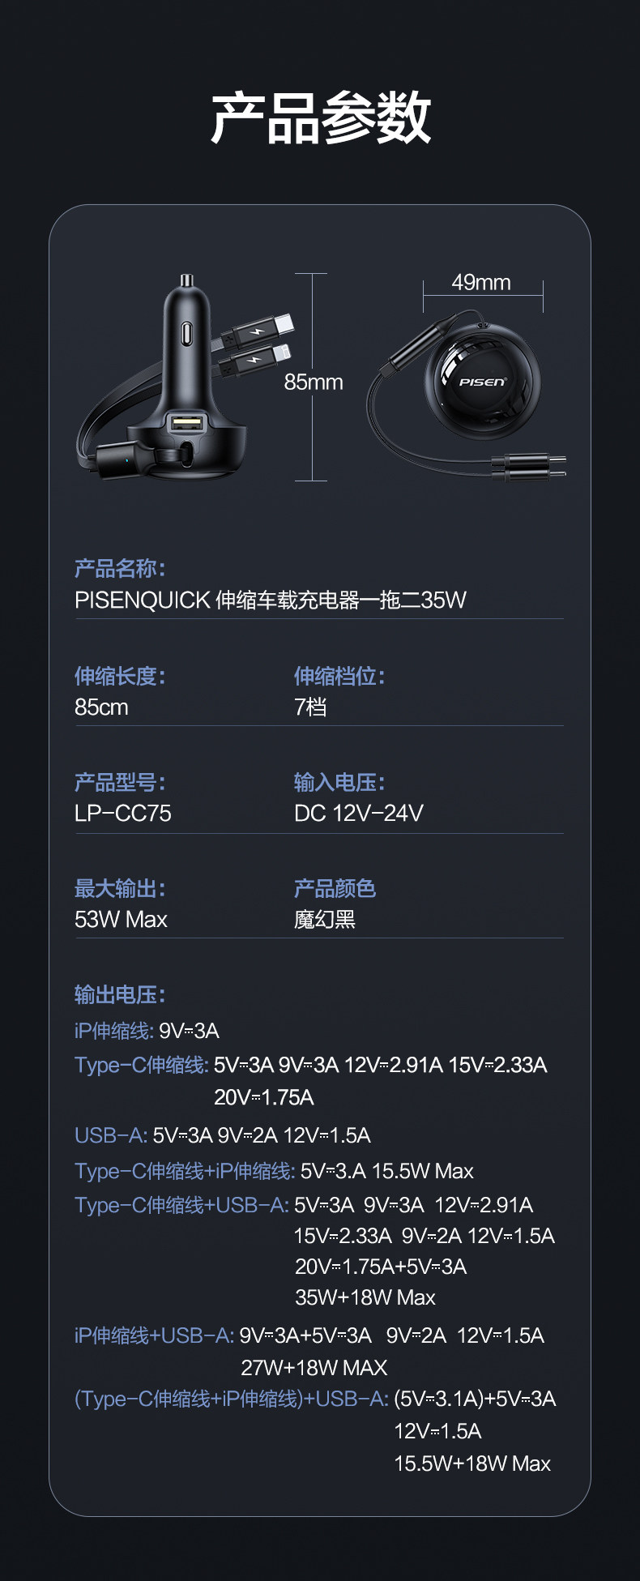640x1581 pixels.
Task: Click the 产品名称 heading
Action: coord(120,569)
